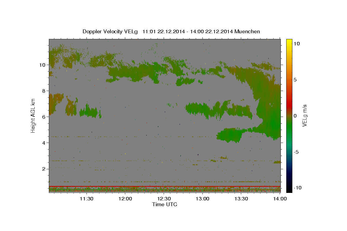Click the height axis label 6
Screen dimensions: 347x231
point(44,117)
